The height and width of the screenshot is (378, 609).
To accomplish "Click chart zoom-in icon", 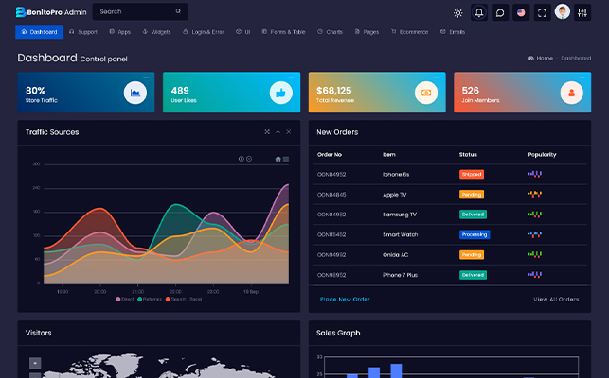I will tap(242, 159).
